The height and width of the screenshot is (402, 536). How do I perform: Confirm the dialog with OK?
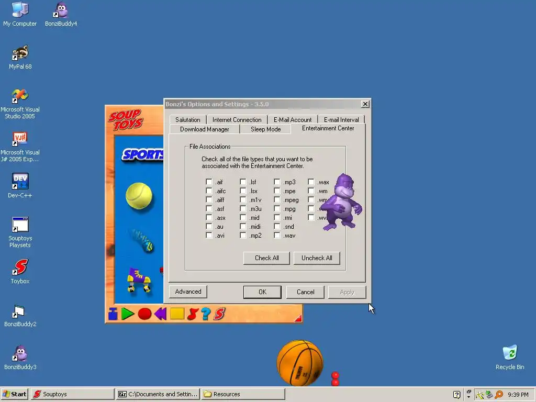262,292
